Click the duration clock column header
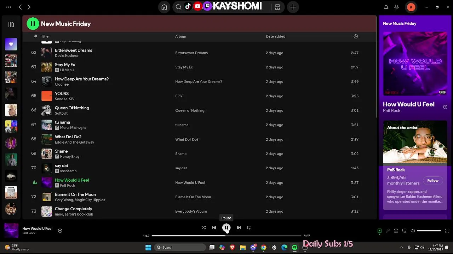Screen dimensions: 453x254 point(356,36)
